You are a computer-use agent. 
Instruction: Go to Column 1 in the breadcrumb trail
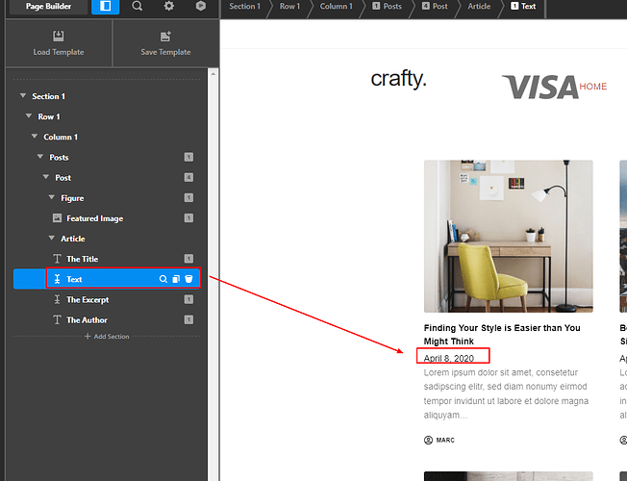point(336,7)
